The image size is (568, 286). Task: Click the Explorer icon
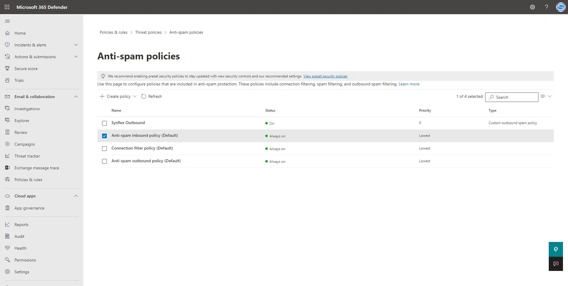(x=8, y=120)
